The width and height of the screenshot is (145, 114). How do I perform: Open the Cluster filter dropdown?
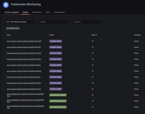coord(54,22)
